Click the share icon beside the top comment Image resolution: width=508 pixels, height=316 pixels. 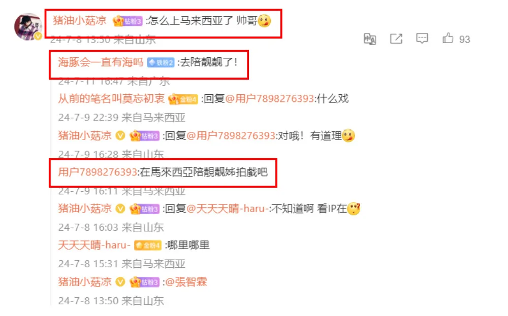point(396,39)
